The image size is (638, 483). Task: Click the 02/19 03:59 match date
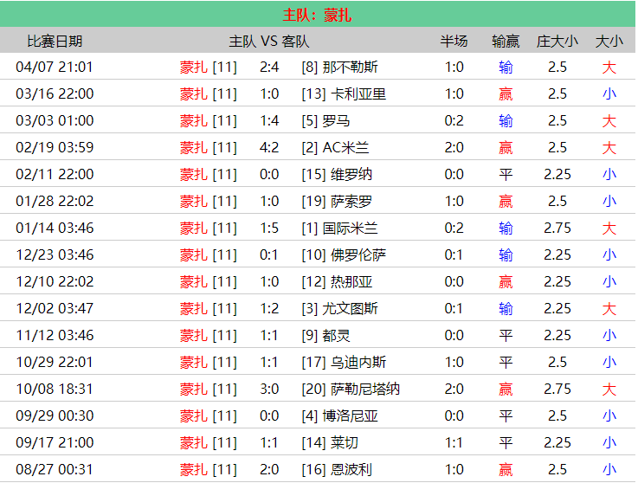click(55, 148)
